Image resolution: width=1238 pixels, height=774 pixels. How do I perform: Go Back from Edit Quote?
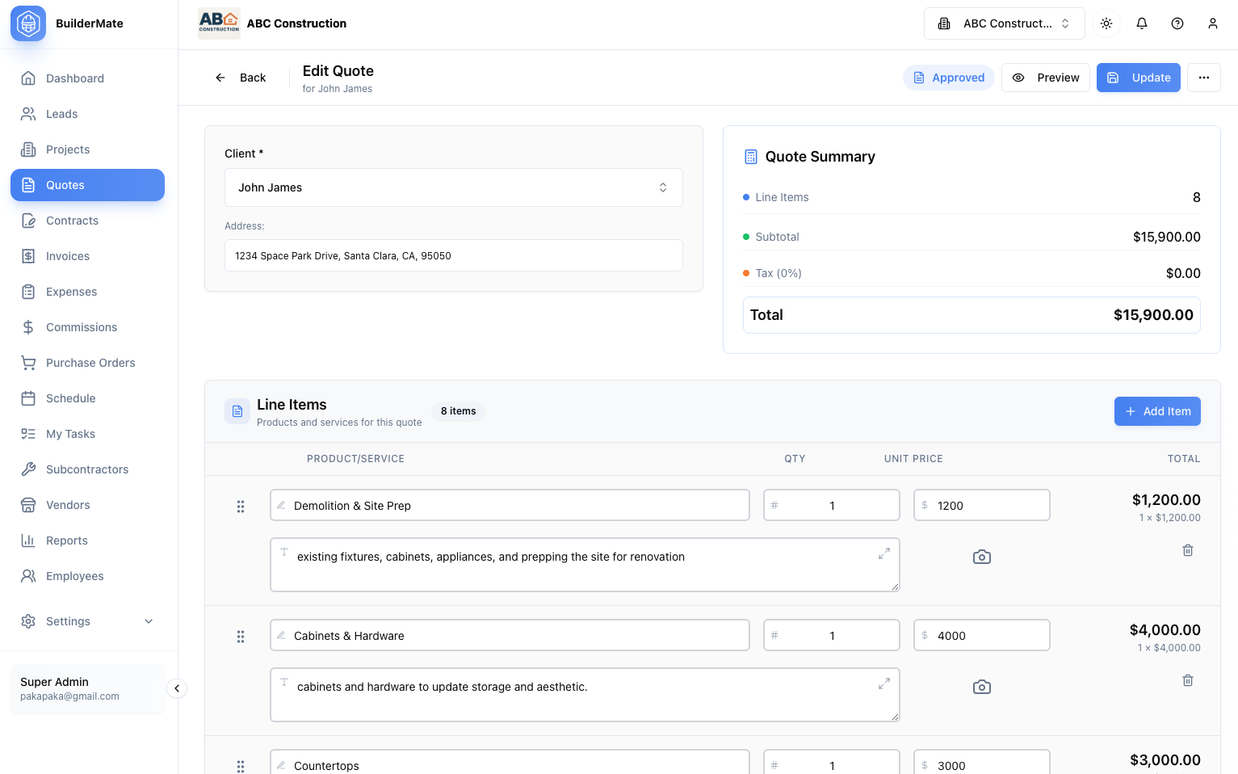point(241,78)
